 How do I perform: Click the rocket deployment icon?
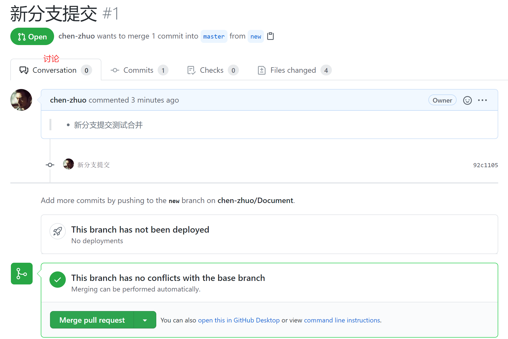coord(58,231)
